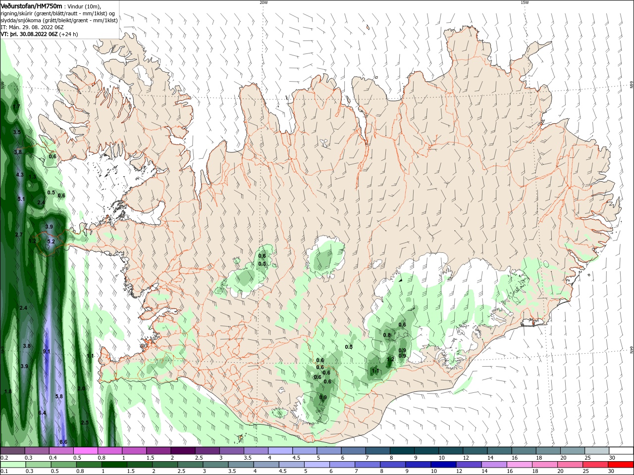Click the pale grey 25 mm snow swatch
The image size is (634, 475).
coord(596,451)
